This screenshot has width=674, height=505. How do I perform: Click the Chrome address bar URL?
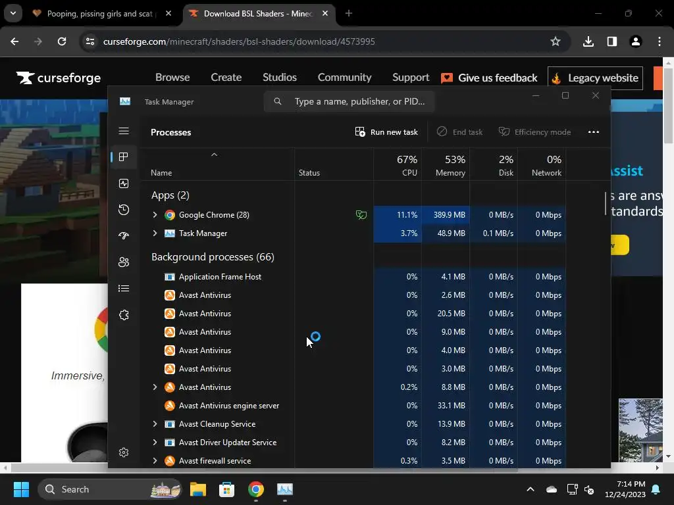[239, 41]
